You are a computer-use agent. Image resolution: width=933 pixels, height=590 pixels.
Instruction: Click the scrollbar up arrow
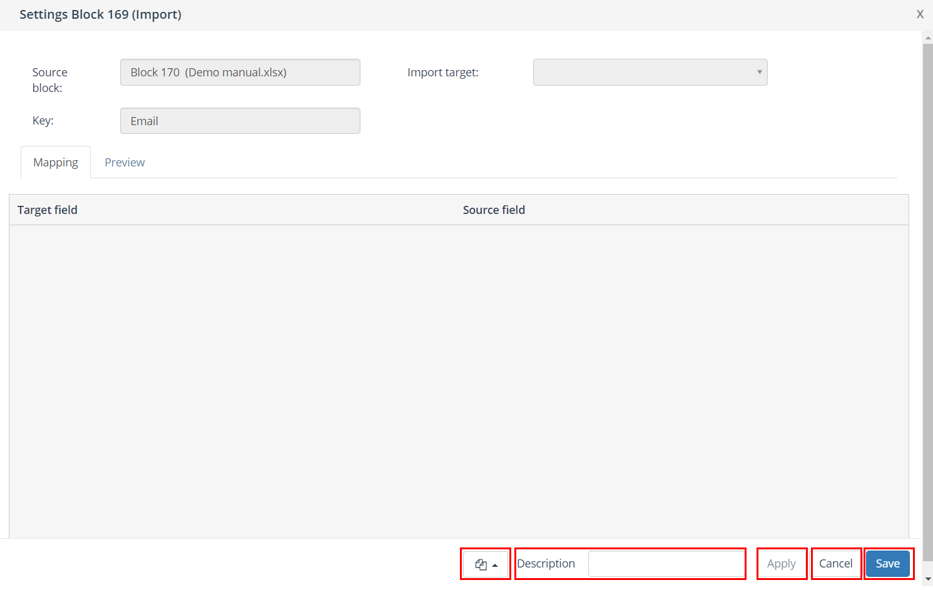pyautogui.click(x=927, y=38)
